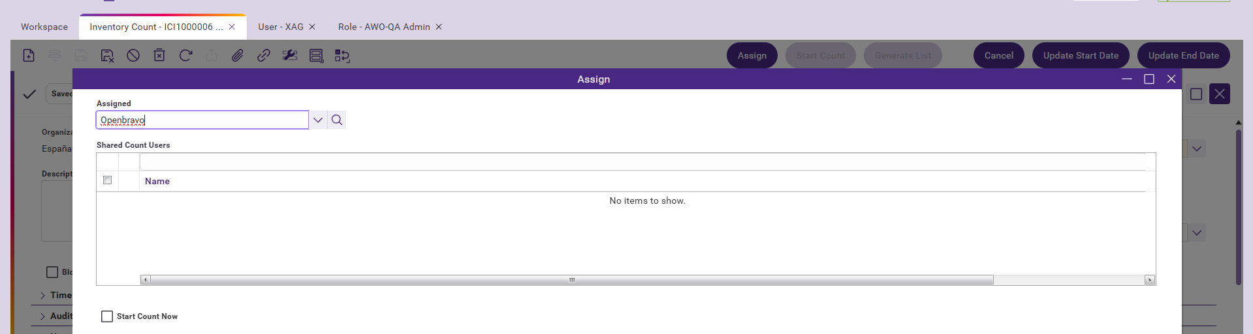Open the Assigned dropdown arrow
This screenshot has height=334, width=1253.
coord(318,120)
